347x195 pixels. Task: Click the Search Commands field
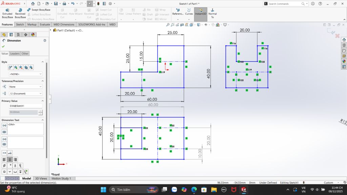284,4
